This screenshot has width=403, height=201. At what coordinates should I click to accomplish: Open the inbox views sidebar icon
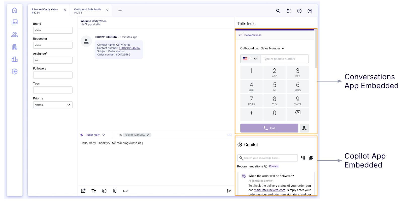click(15, 22)
